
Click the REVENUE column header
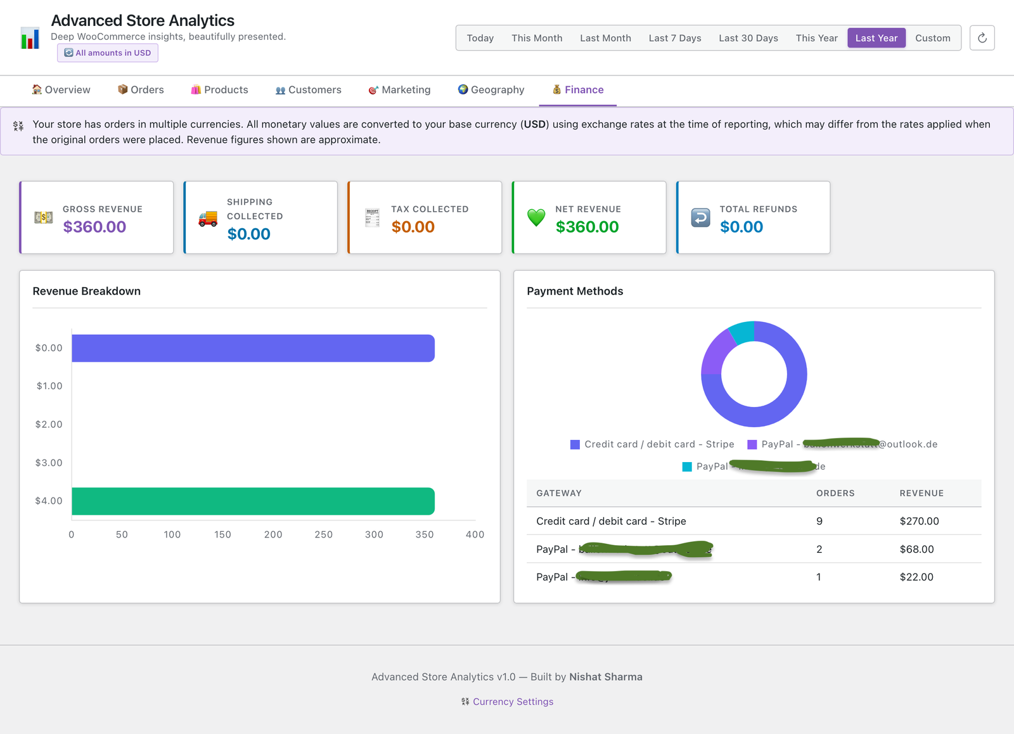click(921, 493)
